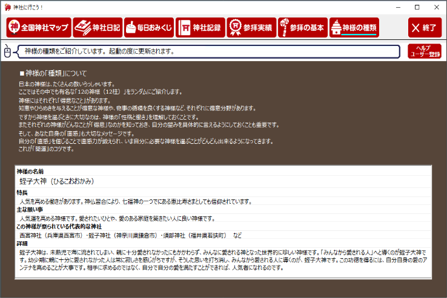Maximize the 神社に行こう！ window
This screenshot has height=298, width=447.
[417, 7]
